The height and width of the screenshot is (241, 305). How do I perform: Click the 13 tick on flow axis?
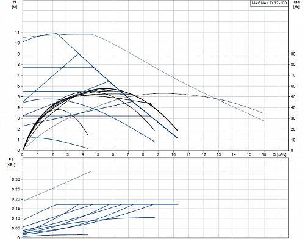[218, 154]
